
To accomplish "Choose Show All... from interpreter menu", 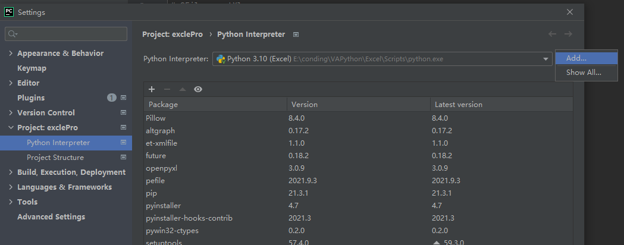I will click(583, 73).
